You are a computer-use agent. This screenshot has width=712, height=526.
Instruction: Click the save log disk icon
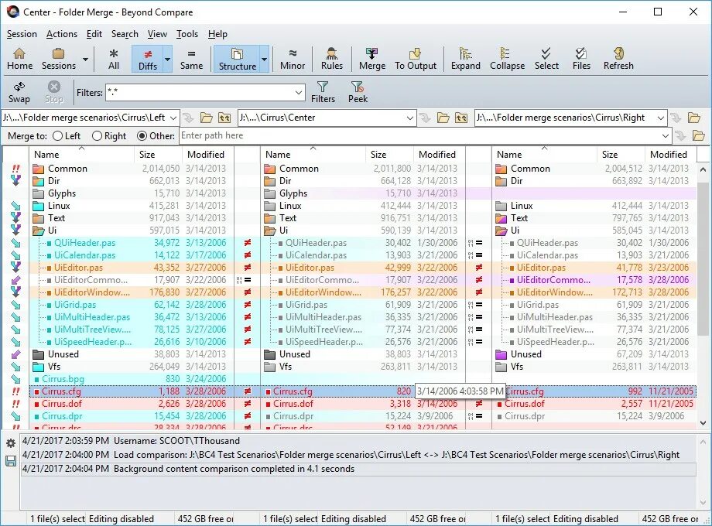pyautogui.click(x=11, y=462)
